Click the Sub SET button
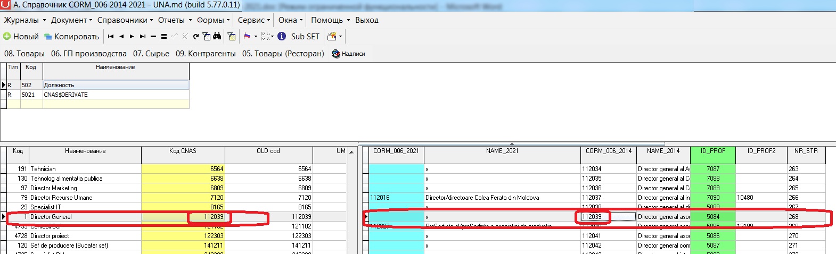Image resolution: width=836 pixels, height=254 pixels. (305, 36)
